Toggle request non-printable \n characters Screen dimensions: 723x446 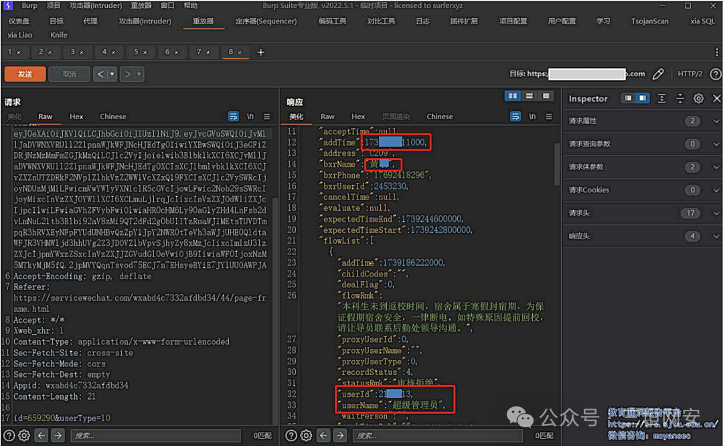coord(250,117)
